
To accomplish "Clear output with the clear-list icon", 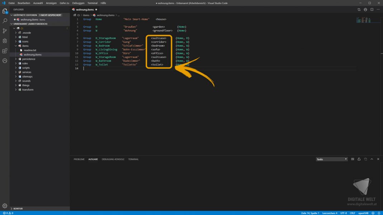I will [x=353, y=159].
